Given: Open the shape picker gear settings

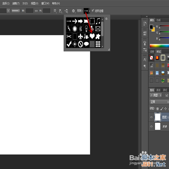Looking at the screenshot, I should click(x=106, y=19).
